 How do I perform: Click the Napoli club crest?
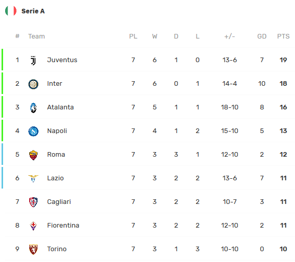tap(33, 132)
